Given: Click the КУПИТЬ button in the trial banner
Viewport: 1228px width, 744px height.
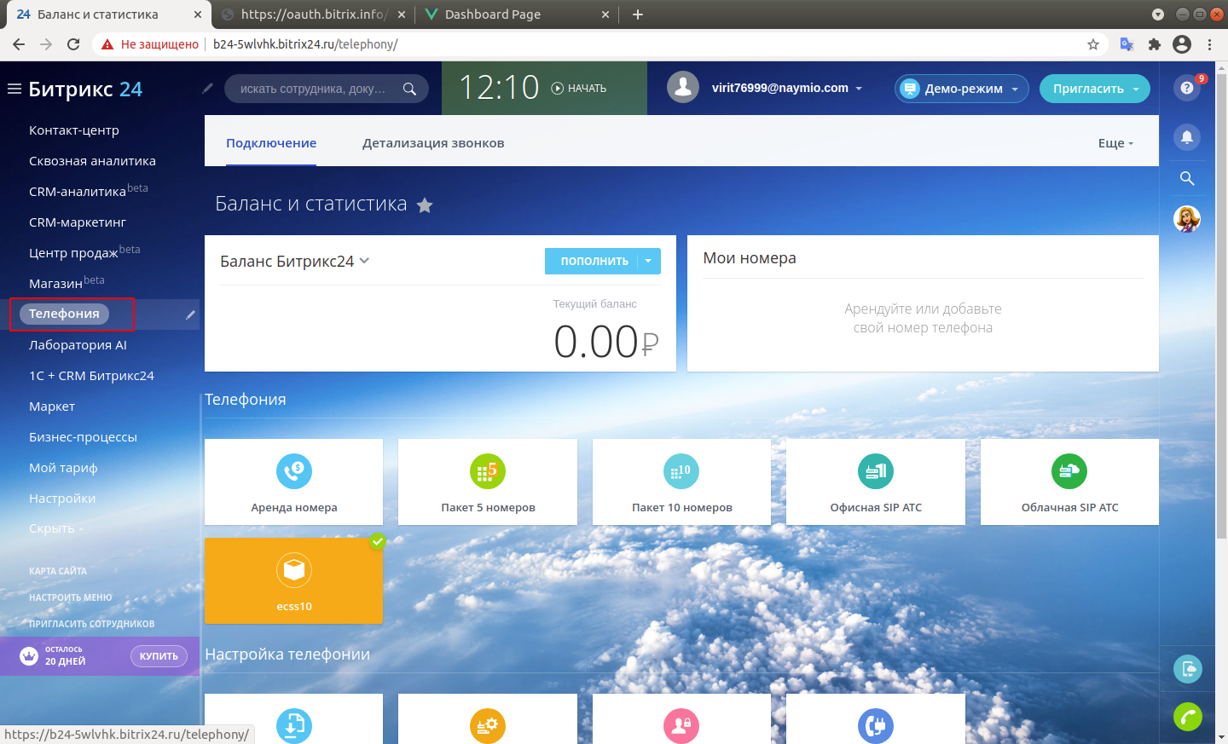Looking at the screenshot, I should (x=159, y=656).
